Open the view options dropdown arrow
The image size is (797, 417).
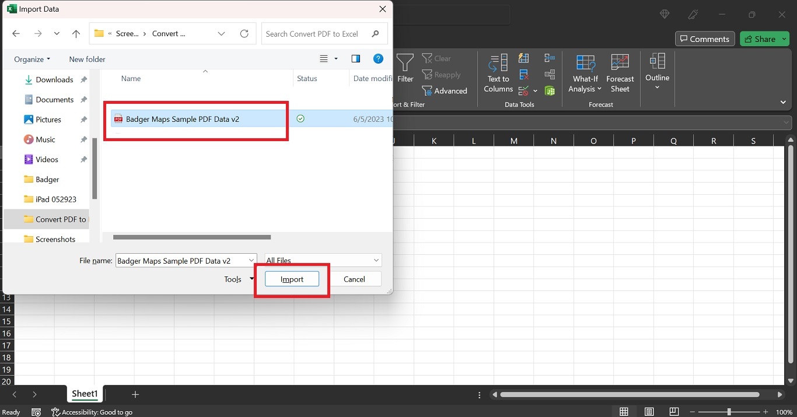pyautogui.click(x=336, y=59)
